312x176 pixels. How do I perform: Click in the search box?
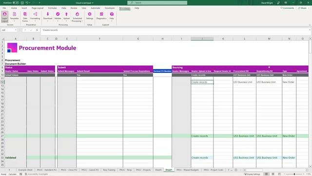[157, 3]
